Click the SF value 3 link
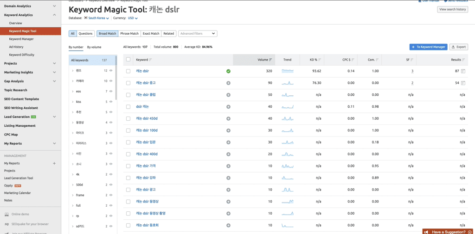 [412, 71]
